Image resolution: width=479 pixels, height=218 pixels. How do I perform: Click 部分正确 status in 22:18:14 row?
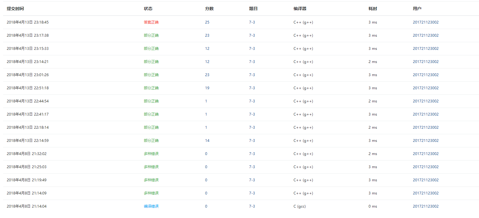[151, 127]
